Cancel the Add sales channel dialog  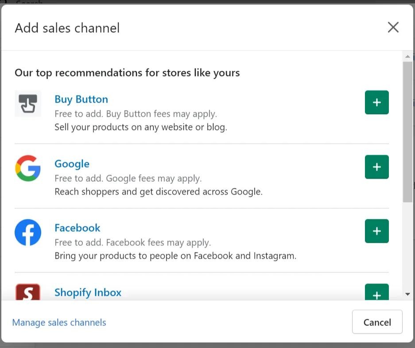coord(377,322)
